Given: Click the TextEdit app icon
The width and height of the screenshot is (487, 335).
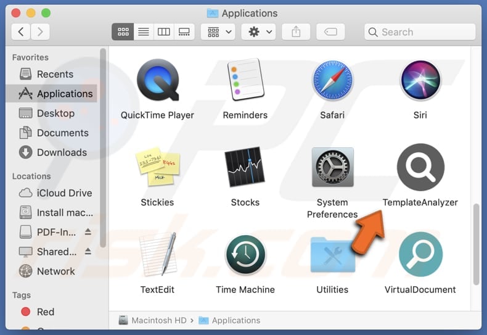Looking at the screenshot, I should coord(158,254).
